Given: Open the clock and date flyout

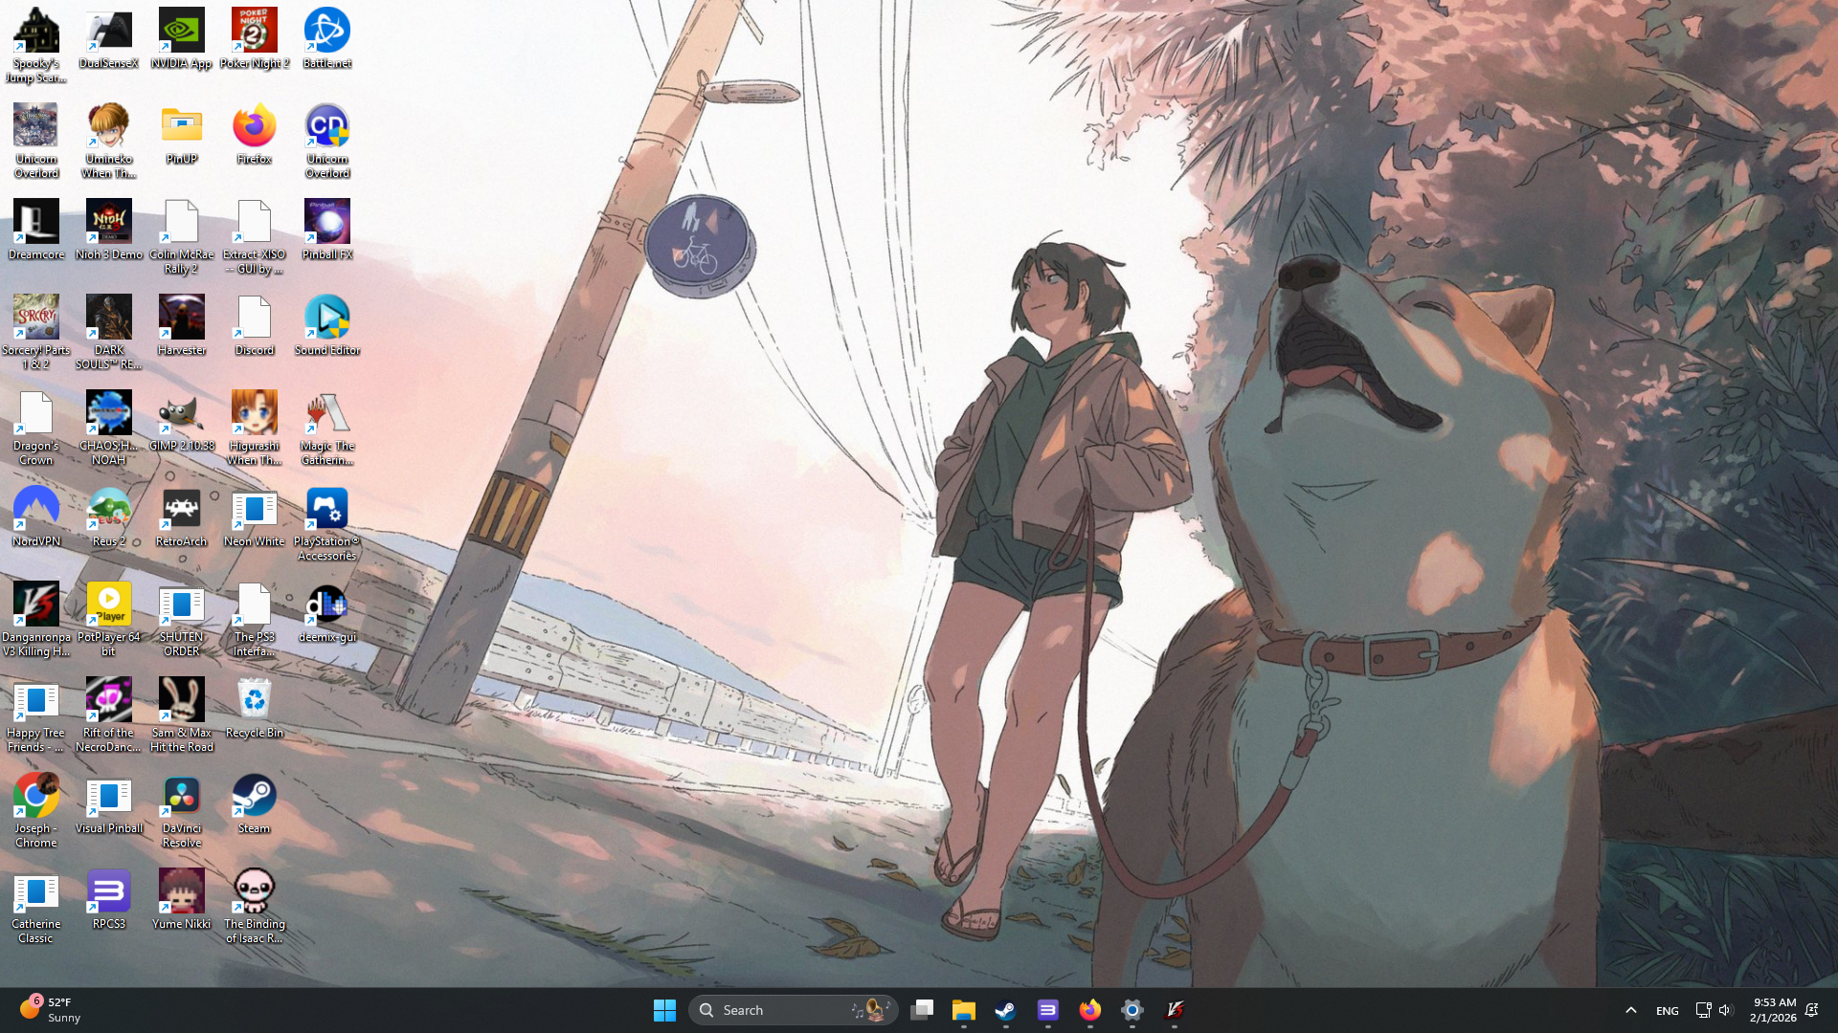Looking at the screenshot, I should click(x=1773, y=1010).
